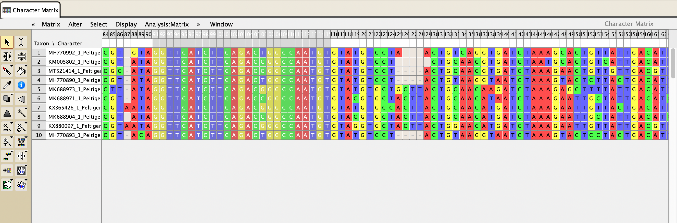Select the eyedropper tool

coord(7,85)
